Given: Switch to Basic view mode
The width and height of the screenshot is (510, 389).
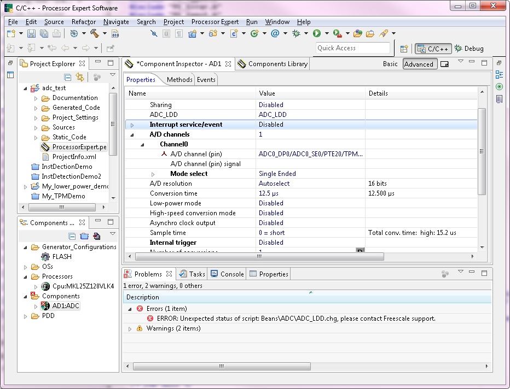Looking at the screenshot, I should (x=390, y=64).
